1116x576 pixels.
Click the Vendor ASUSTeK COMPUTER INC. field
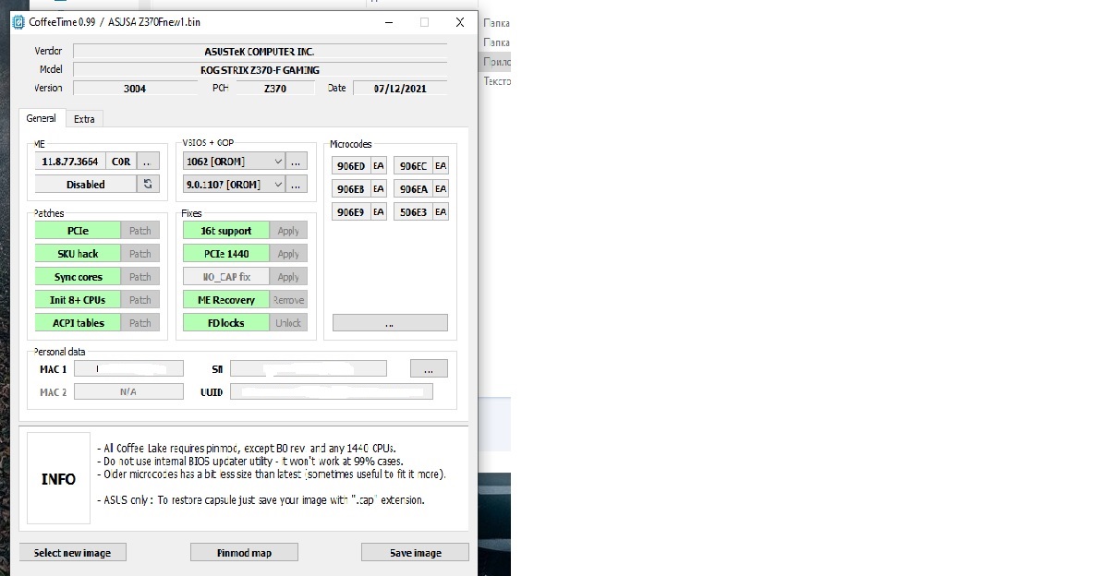(260, 51)
